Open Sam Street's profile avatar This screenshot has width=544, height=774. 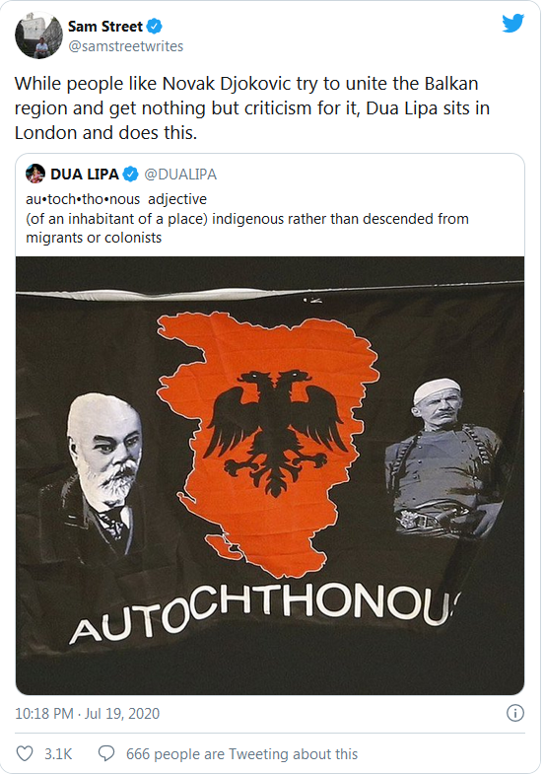point(38,35)
